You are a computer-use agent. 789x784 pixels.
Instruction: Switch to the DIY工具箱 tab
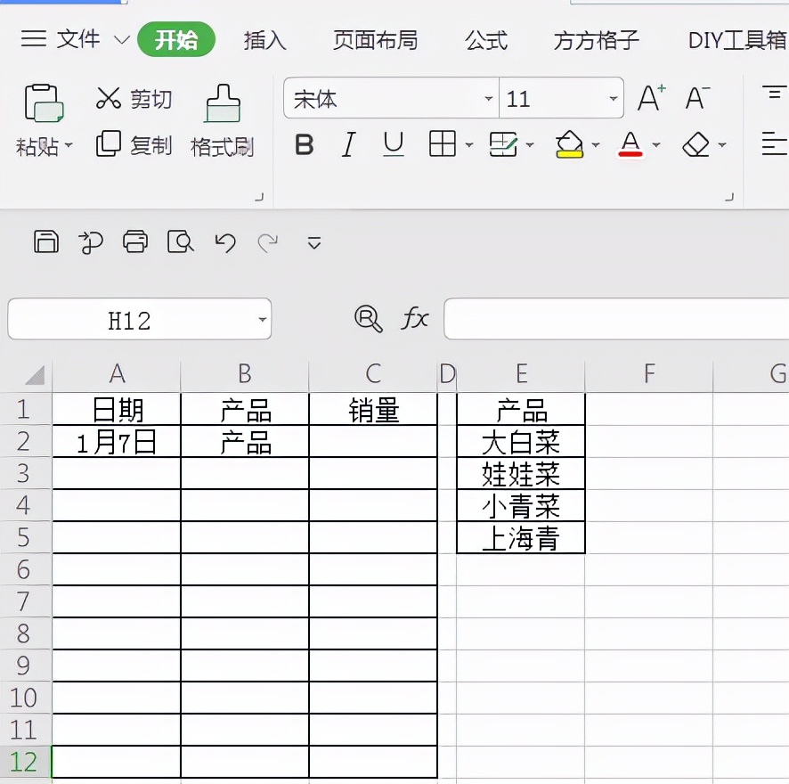(x=737, y=40)
